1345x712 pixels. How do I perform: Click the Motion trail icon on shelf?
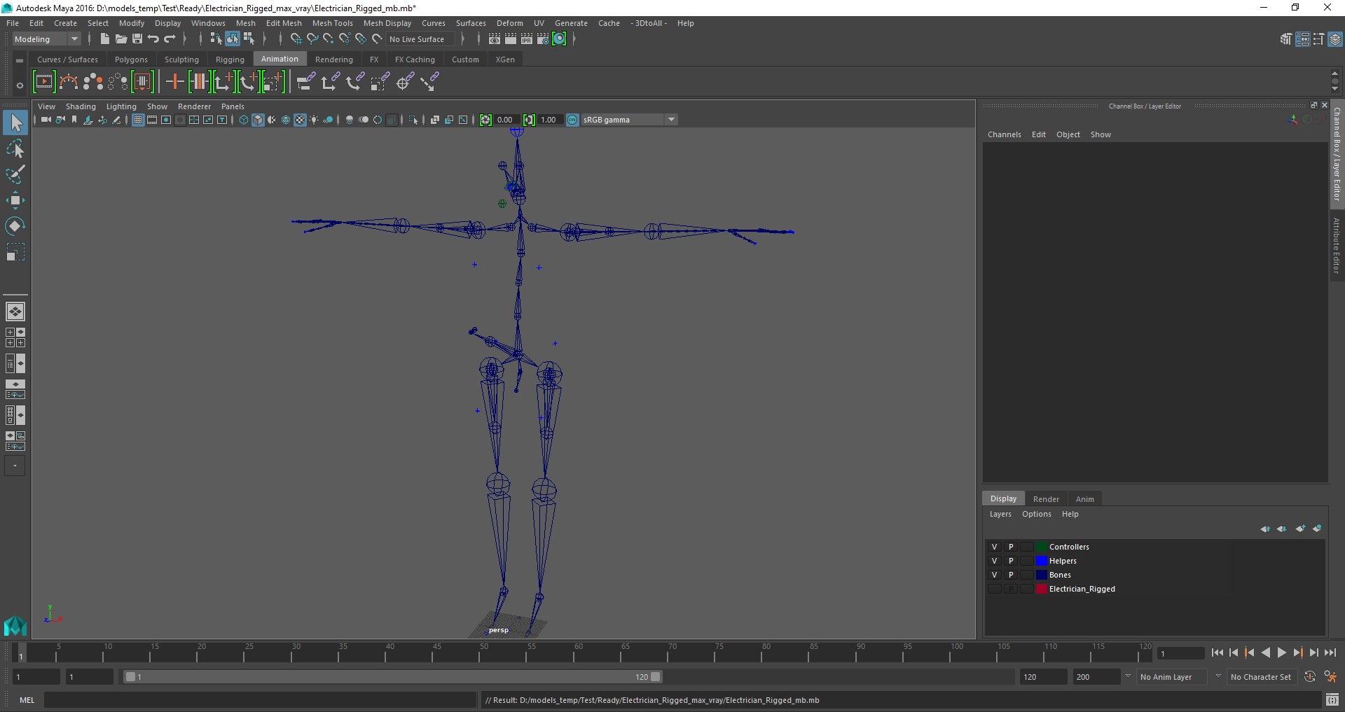pos(69,82)
